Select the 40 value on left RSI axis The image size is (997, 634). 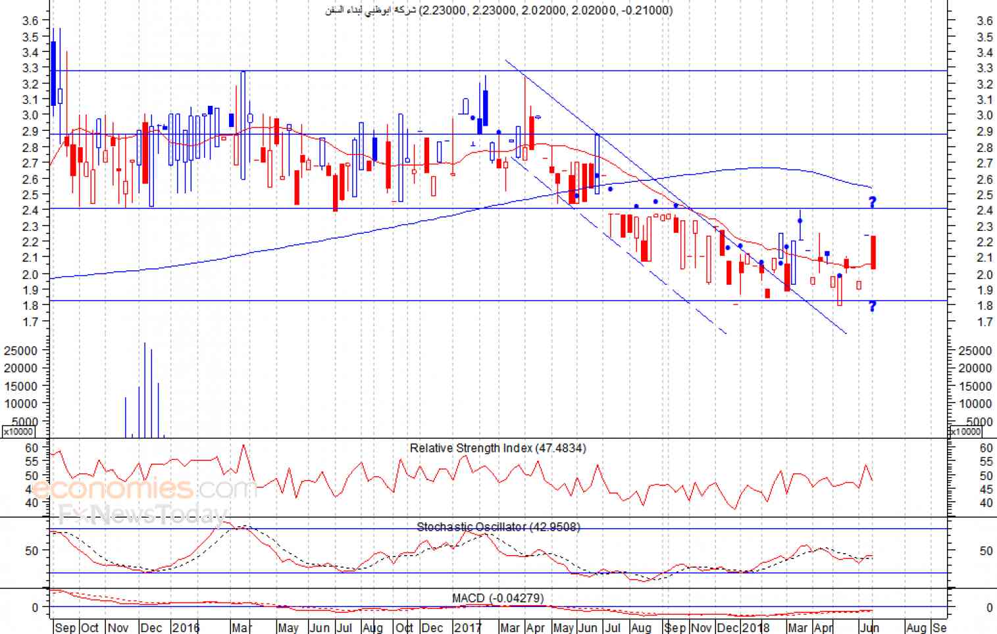[32, 502]
